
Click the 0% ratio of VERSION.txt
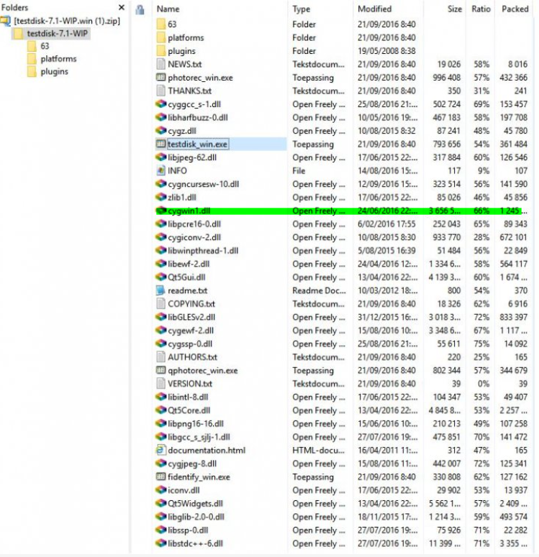(x=483, y=384)
